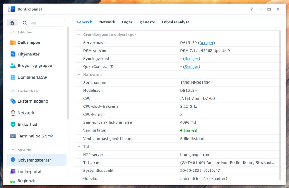Click into the Søg search field

[x=42, y=23]
